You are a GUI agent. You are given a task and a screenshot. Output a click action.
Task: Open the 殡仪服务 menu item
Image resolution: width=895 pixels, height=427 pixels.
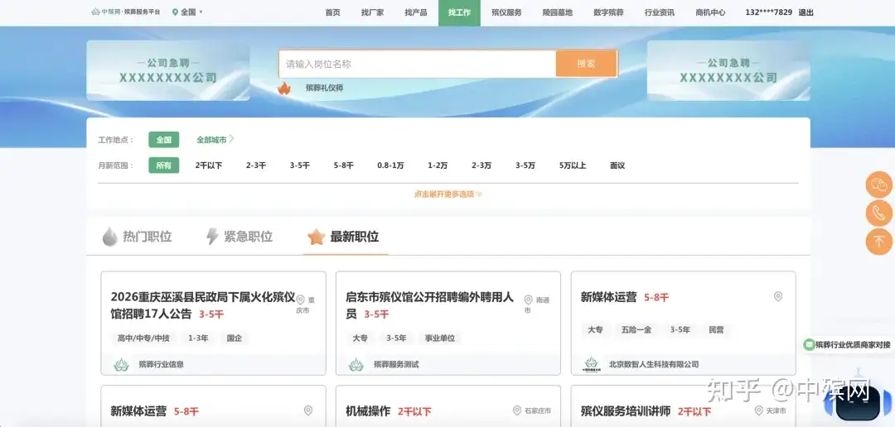pyautogui.click(x=506, y=12)
